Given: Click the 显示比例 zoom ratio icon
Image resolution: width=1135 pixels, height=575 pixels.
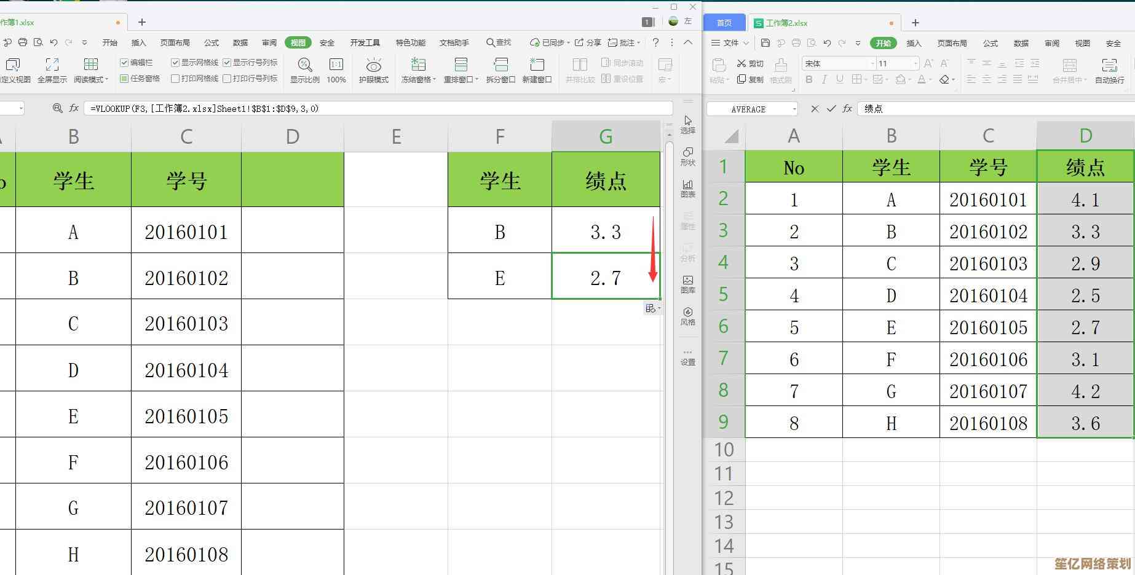Looking at the screenshot, I should pyautogui.click(x=304, y=65).
